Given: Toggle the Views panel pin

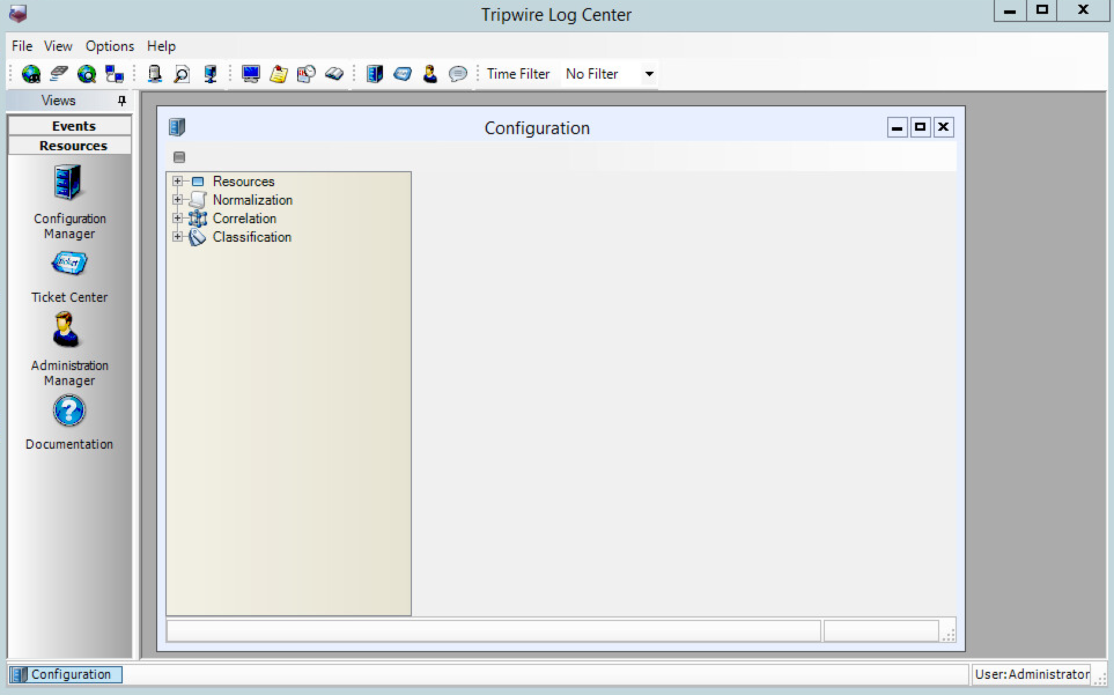Looking at the screenshot, I should 121,101.
